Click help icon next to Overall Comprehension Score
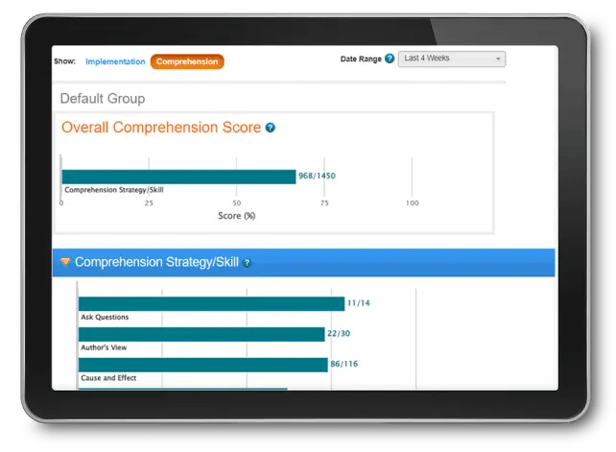This screenshot has height=452, width=616. coord(271,128)
